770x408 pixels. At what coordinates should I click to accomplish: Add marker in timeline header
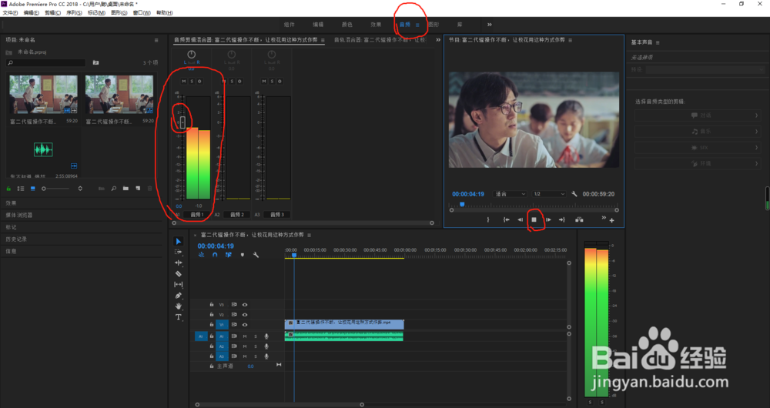(x=242, y=255)
